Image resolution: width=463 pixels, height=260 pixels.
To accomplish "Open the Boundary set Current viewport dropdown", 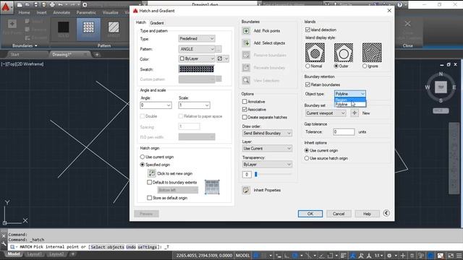I will (x=326, y=113).
